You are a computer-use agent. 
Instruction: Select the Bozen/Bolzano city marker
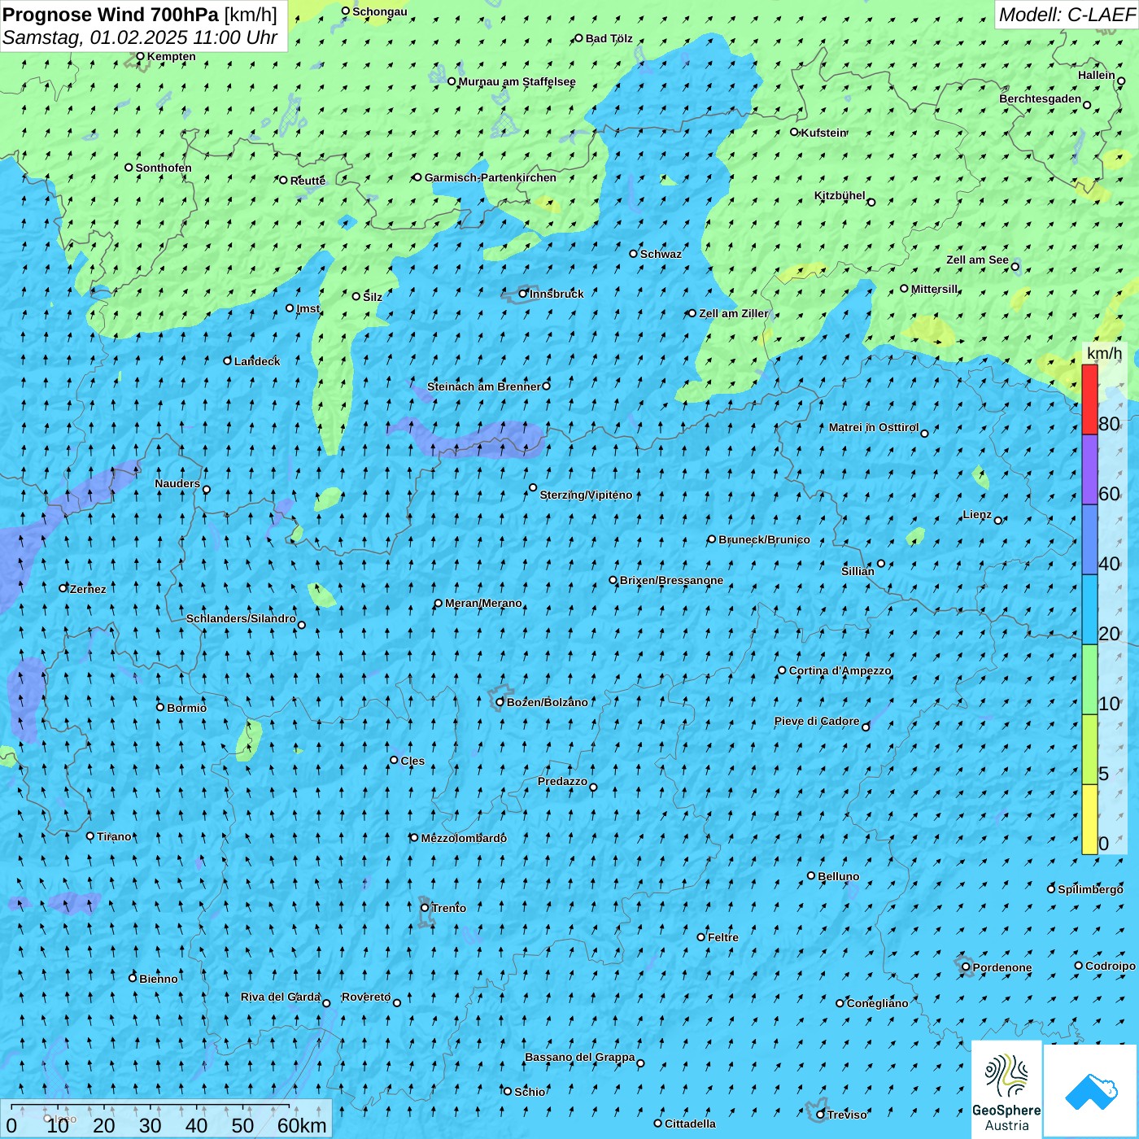pyautogui.click(x=500, y=702)
